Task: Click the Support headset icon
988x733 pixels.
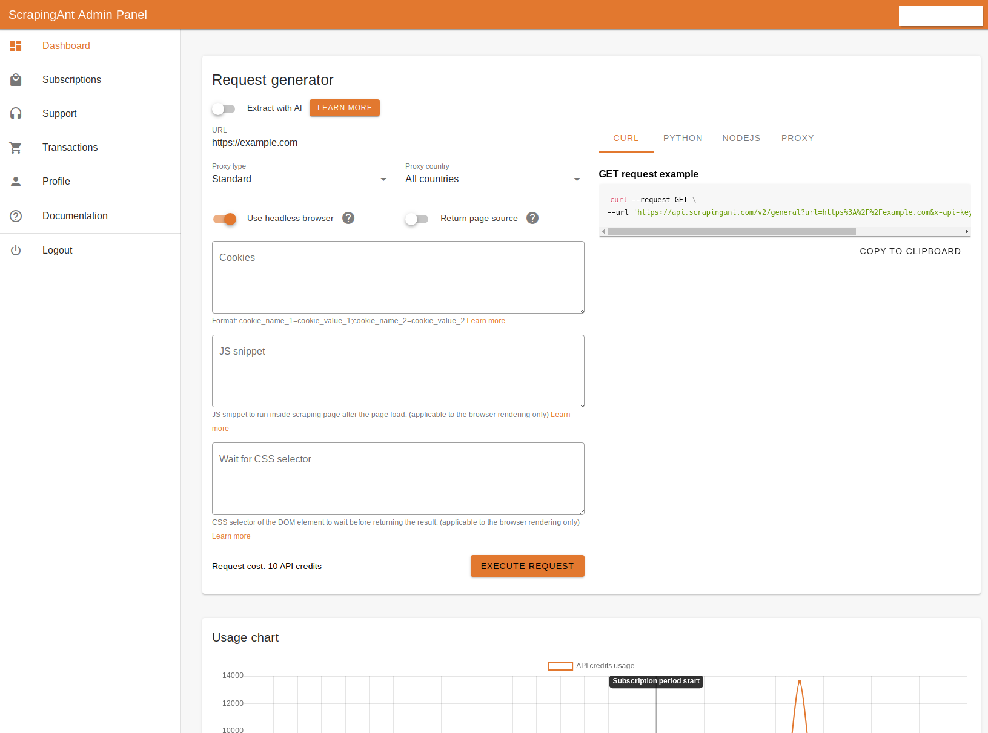Action: [16, 114]
